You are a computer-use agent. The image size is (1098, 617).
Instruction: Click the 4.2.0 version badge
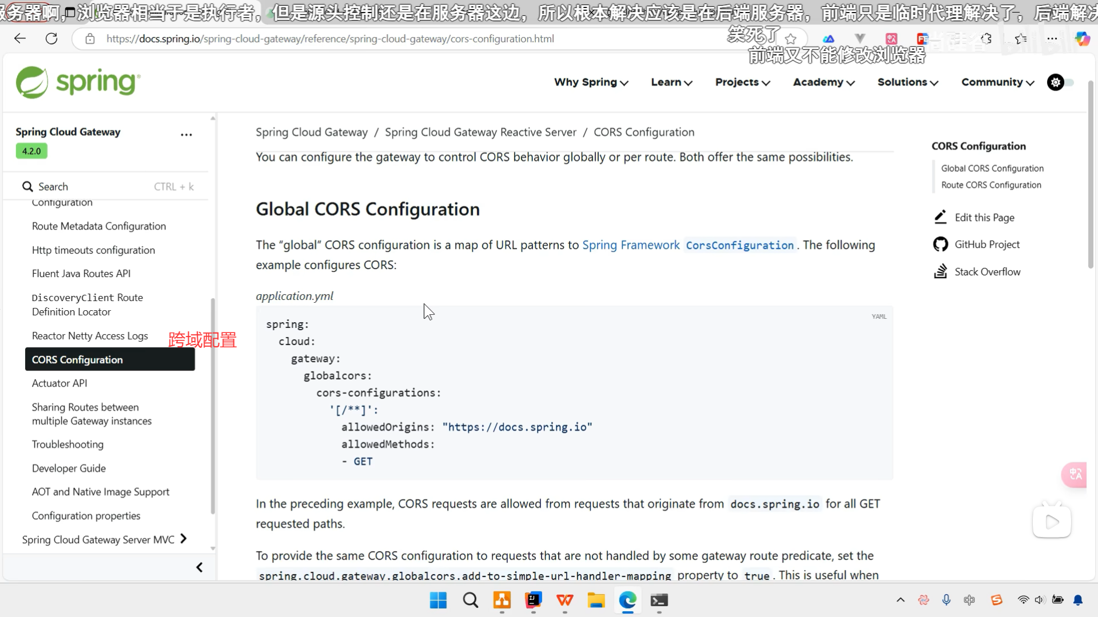pos(31,151)
